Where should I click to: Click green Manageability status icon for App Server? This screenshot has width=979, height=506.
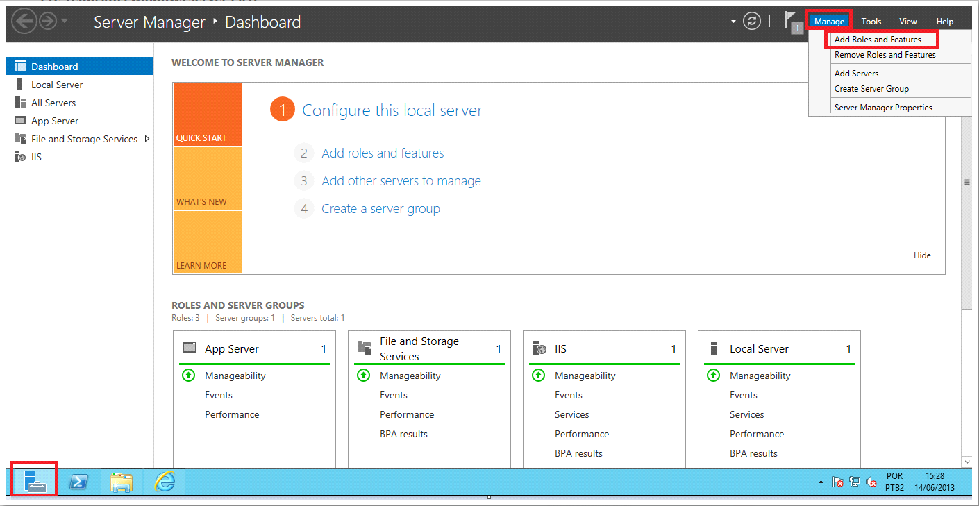[188, 376]
